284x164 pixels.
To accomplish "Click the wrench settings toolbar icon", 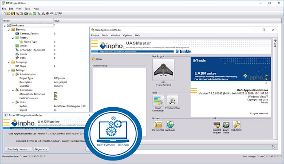I will 22,13.
